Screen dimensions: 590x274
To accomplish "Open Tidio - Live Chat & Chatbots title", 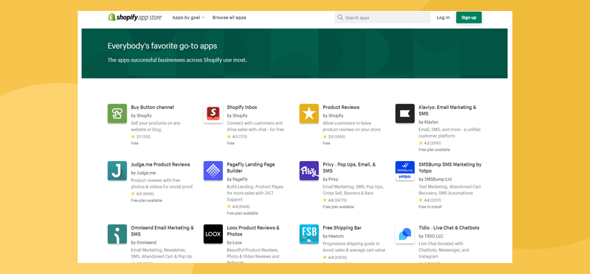I will (449, 227).
